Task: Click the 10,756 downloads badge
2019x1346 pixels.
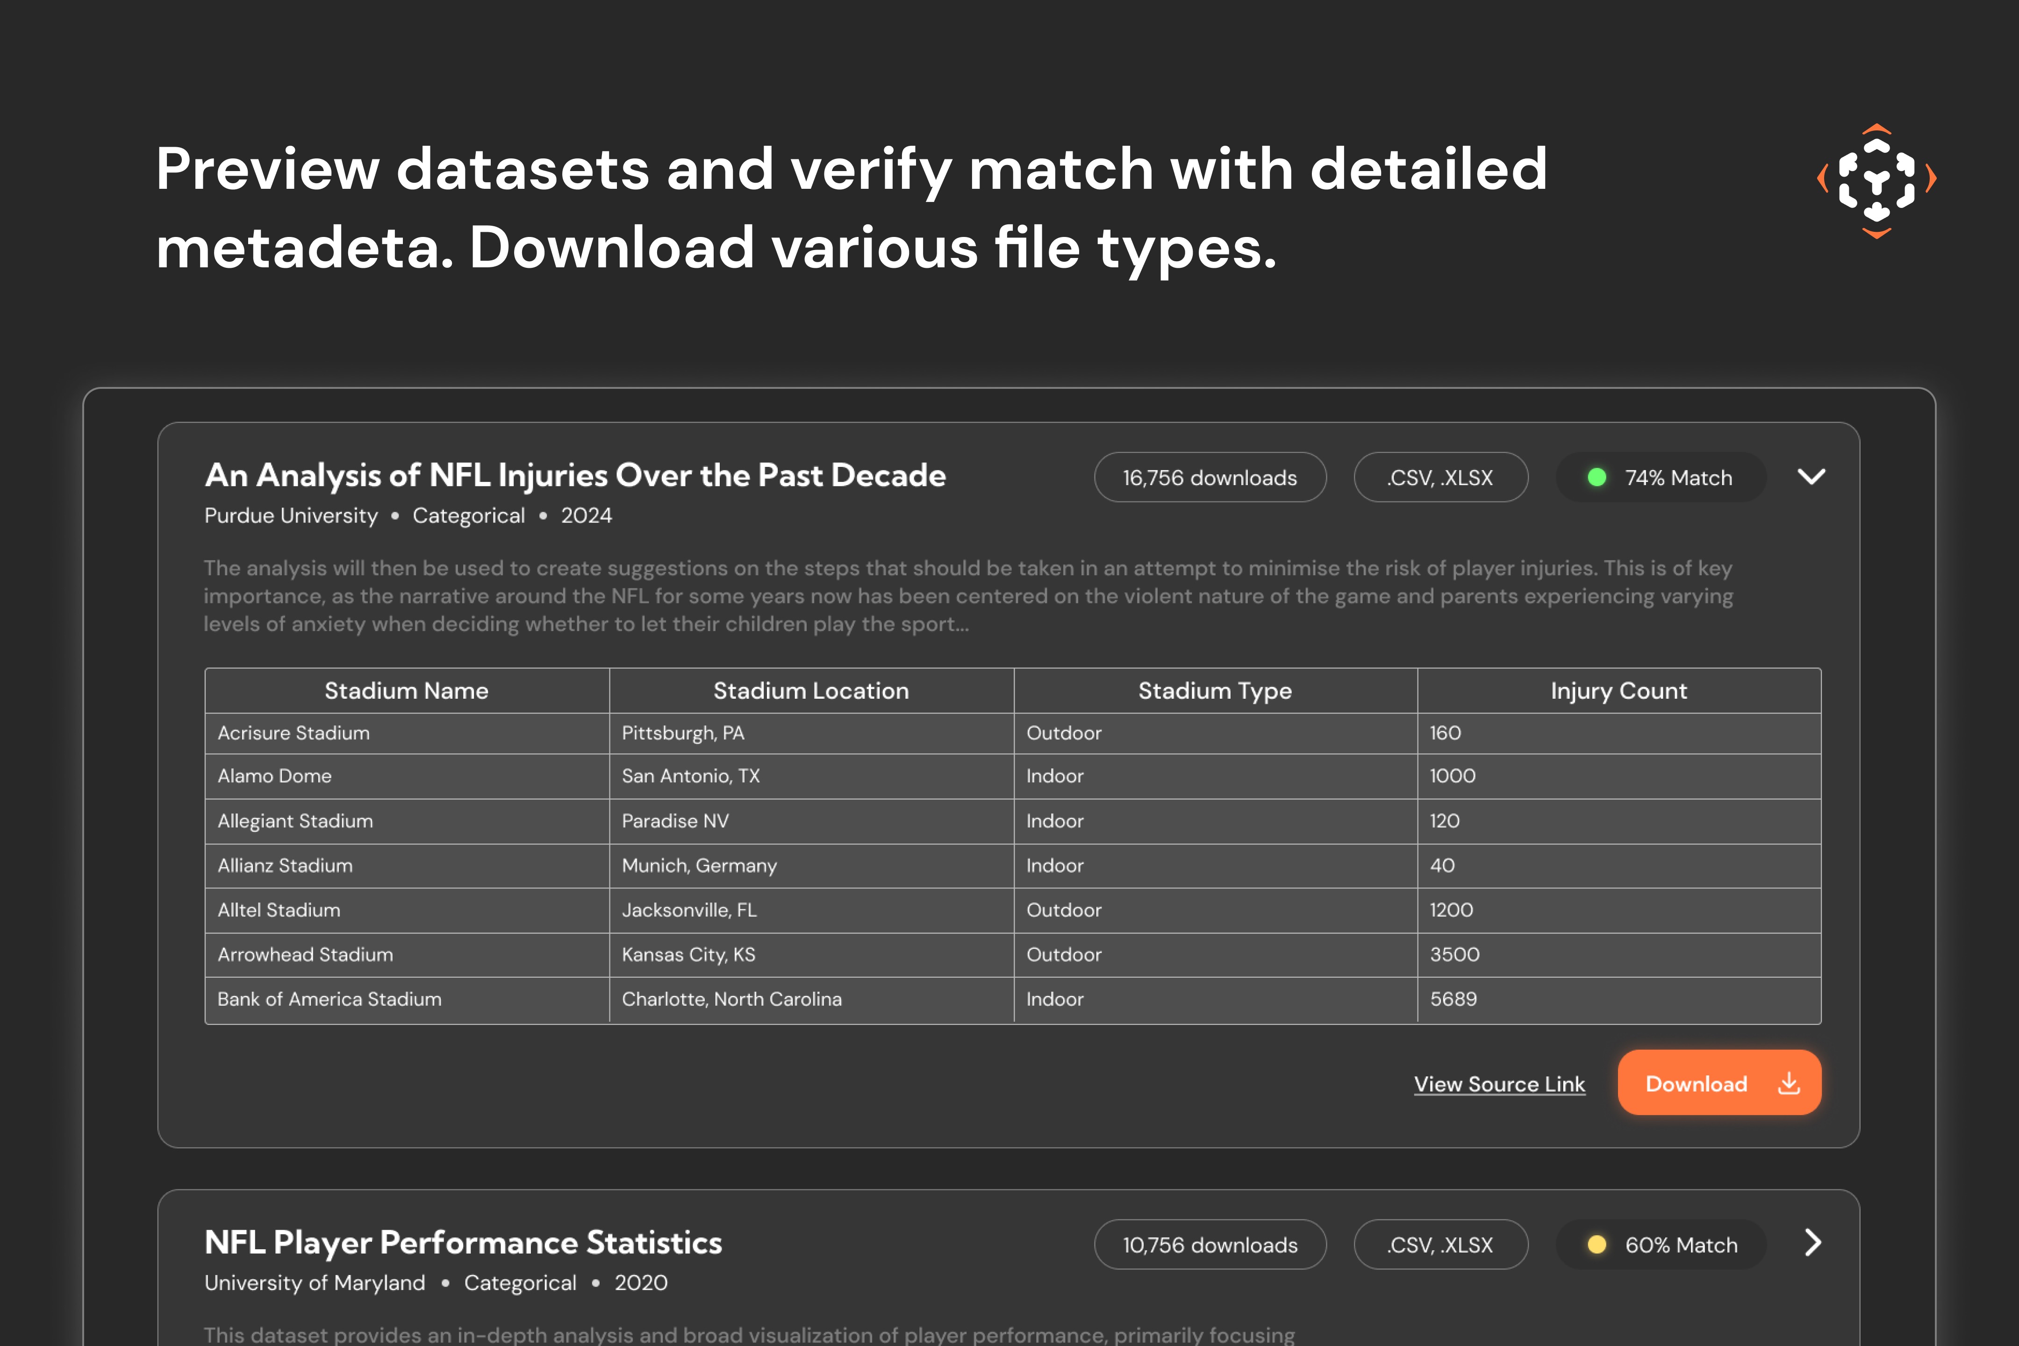Action: click(1210, 1245)
